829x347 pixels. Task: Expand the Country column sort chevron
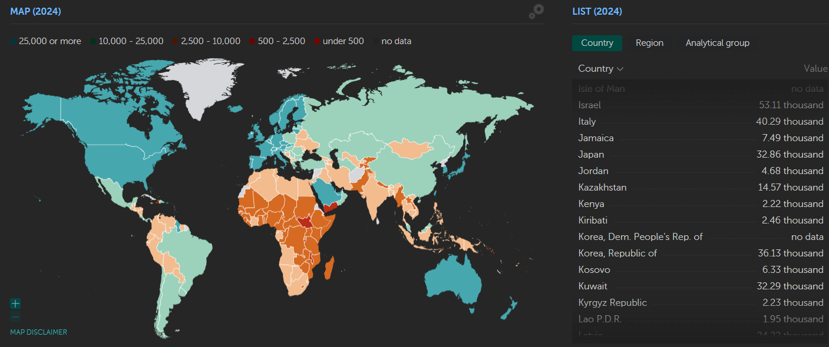620,69
